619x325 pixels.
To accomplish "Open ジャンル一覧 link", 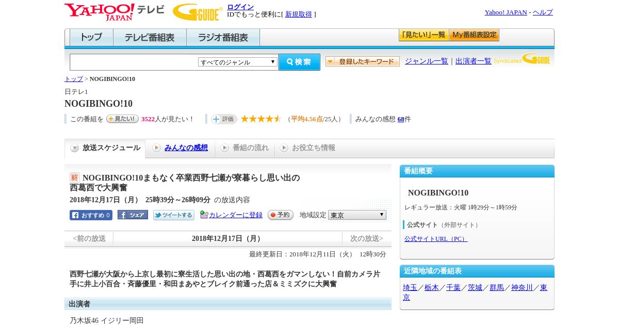I will tap(427, 61).
